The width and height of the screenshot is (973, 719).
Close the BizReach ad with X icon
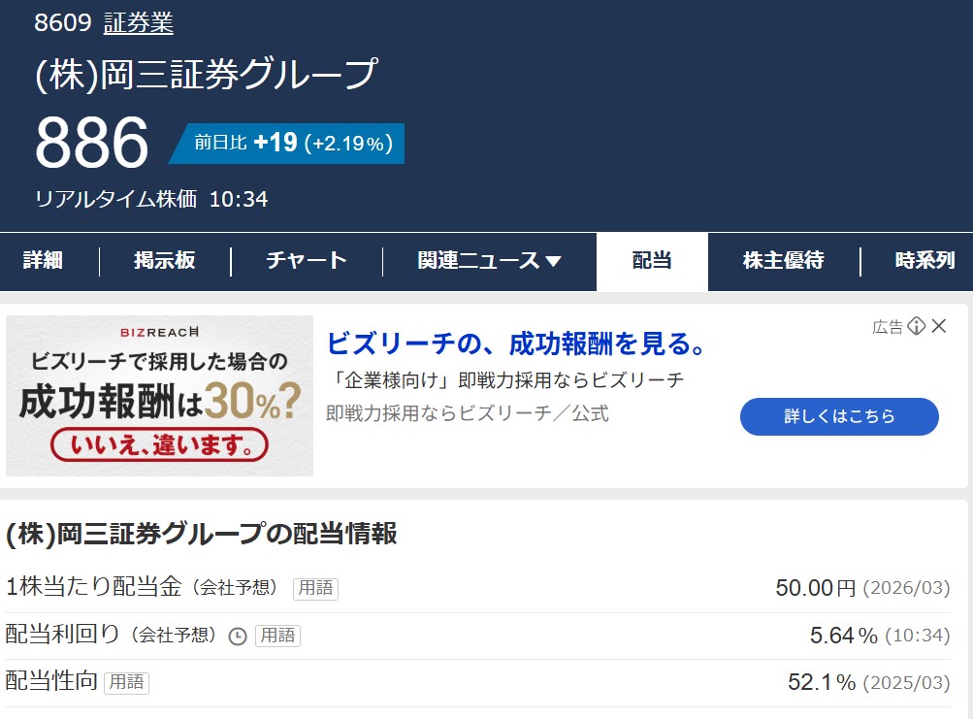[x=939, y=326]
